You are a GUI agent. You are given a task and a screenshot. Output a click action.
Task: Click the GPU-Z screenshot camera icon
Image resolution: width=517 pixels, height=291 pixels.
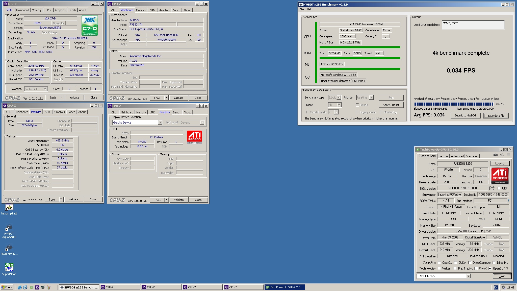496,155
